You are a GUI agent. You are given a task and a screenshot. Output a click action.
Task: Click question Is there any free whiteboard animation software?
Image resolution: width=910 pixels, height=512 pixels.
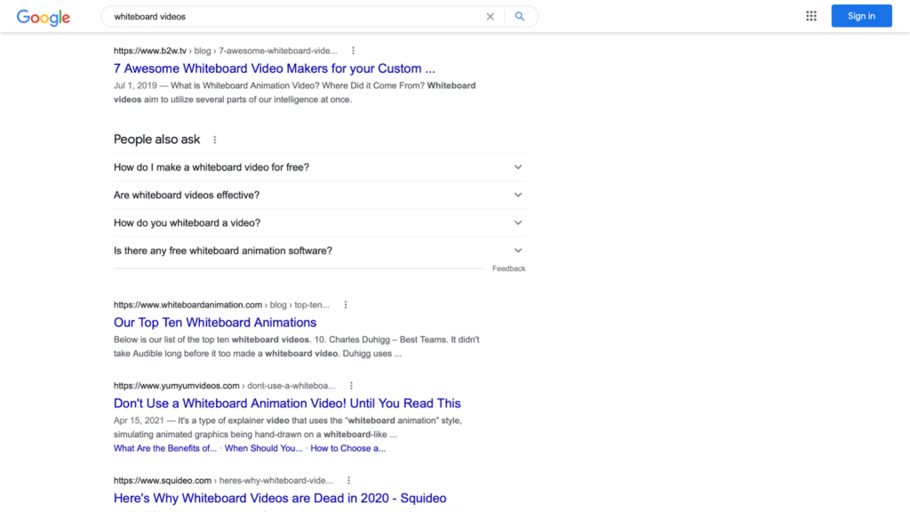[x=223, y=251]
